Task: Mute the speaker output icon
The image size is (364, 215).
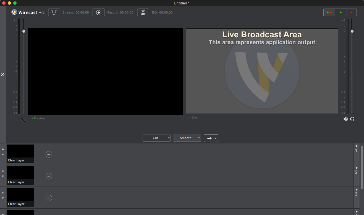Action: pos(345,119)
